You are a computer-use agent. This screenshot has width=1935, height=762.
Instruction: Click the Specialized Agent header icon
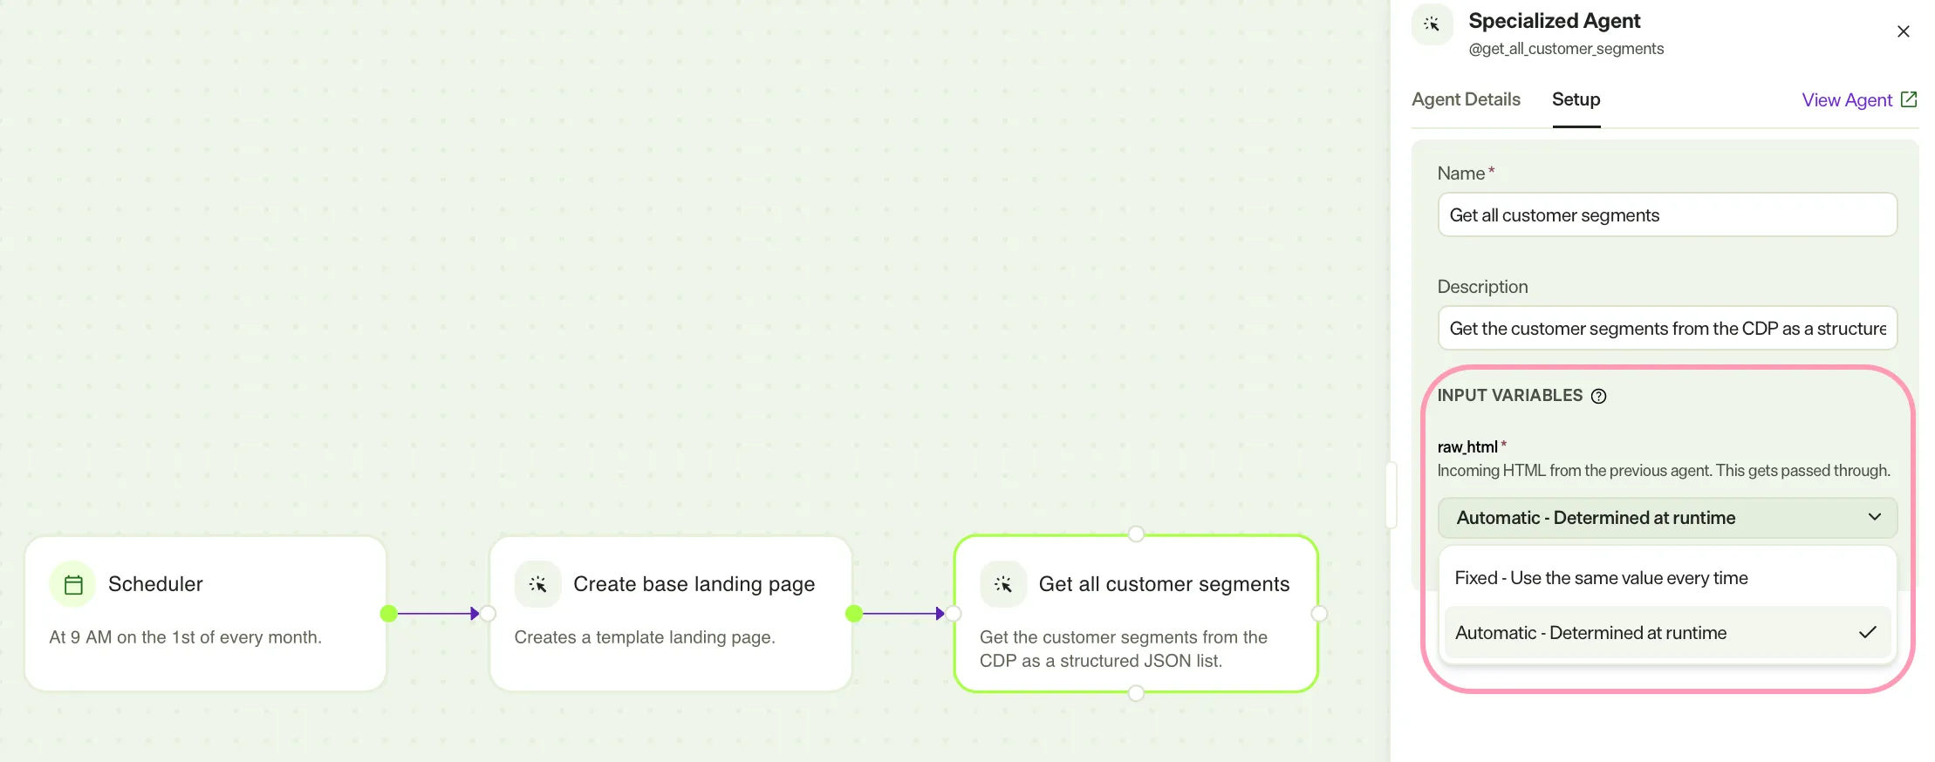pos(1432,24)
